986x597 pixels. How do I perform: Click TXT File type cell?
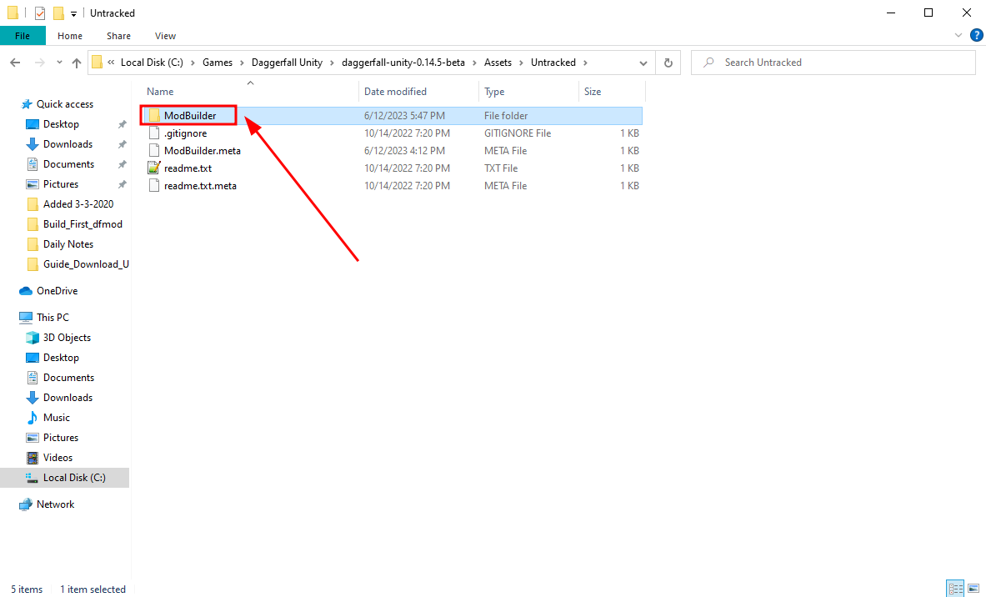point(501,168)
